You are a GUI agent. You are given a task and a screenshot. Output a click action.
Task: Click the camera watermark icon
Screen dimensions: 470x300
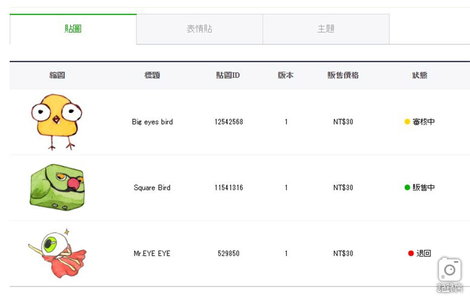449,270
